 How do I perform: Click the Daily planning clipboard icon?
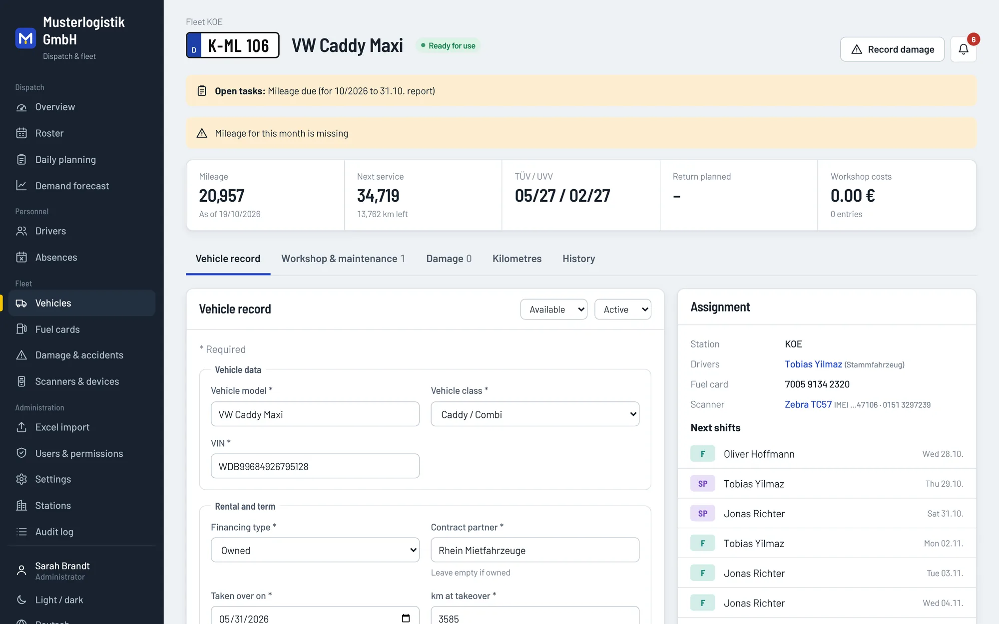[x=21, y=160]
